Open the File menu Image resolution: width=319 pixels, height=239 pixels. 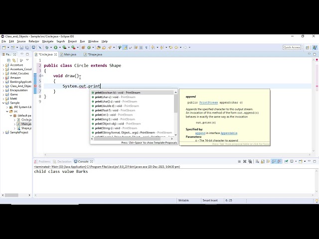coord(3,41)
